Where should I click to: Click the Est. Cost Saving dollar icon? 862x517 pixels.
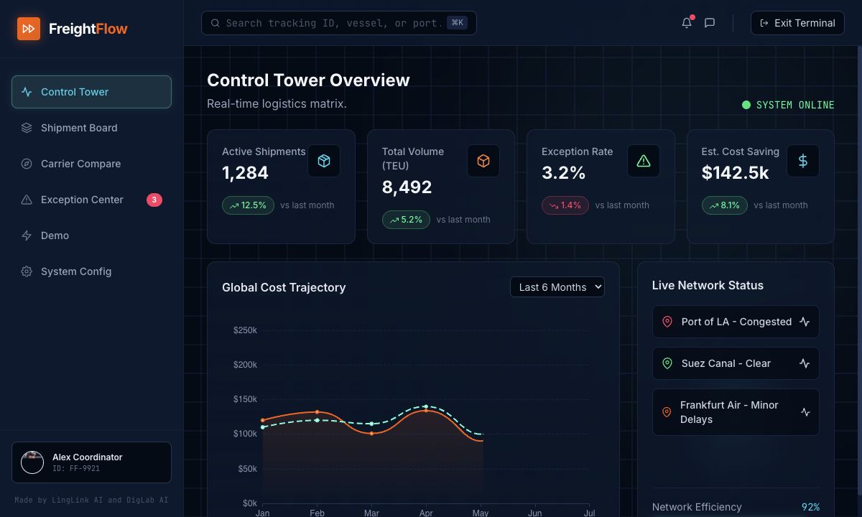[803, 161]
